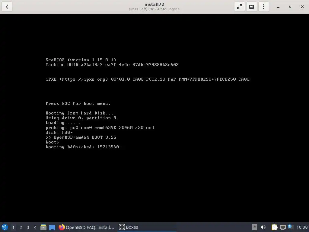Click the iPXE ipxe.org line
This screenshot has width=309, height=232.
(x=148, y=79)
